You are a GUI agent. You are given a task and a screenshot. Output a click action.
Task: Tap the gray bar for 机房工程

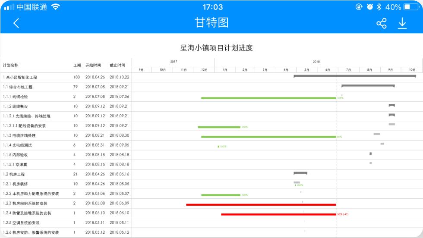(x=300, y=173)
